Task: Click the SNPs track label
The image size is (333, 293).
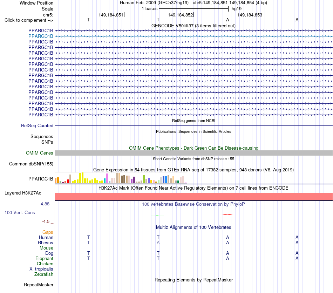Action: click(47, 142)
